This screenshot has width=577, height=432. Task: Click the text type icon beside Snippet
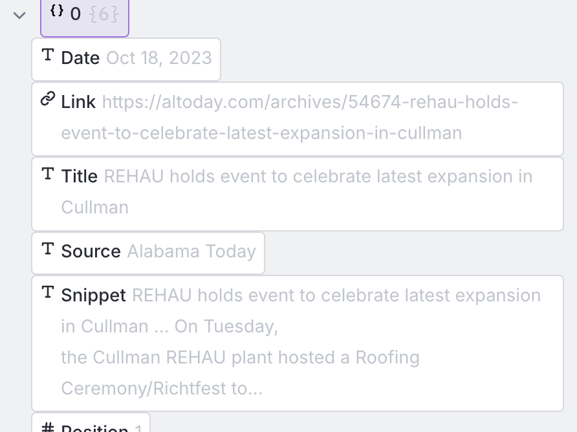[48, 294]
